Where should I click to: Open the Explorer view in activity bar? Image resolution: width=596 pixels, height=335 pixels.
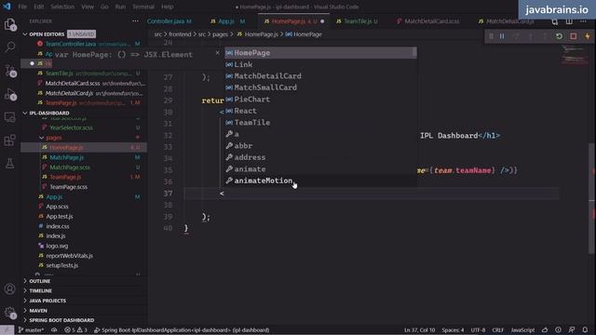point(10,25)
